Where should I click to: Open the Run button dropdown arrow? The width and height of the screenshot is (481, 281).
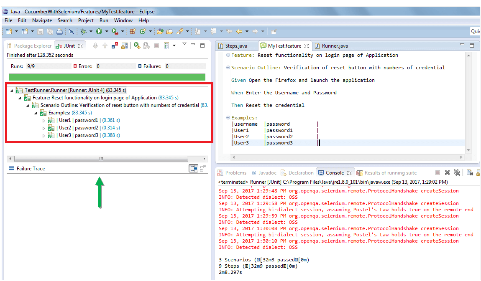point(107,31)
